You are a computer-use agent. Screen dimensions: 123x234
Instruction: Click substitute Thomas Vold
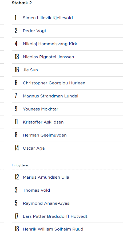point(36,190)
